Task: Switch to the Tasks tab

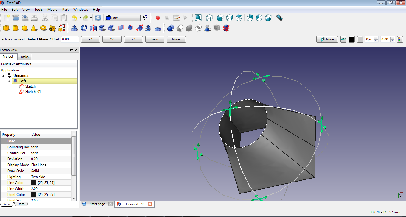Action: click(x=24, y=57)
